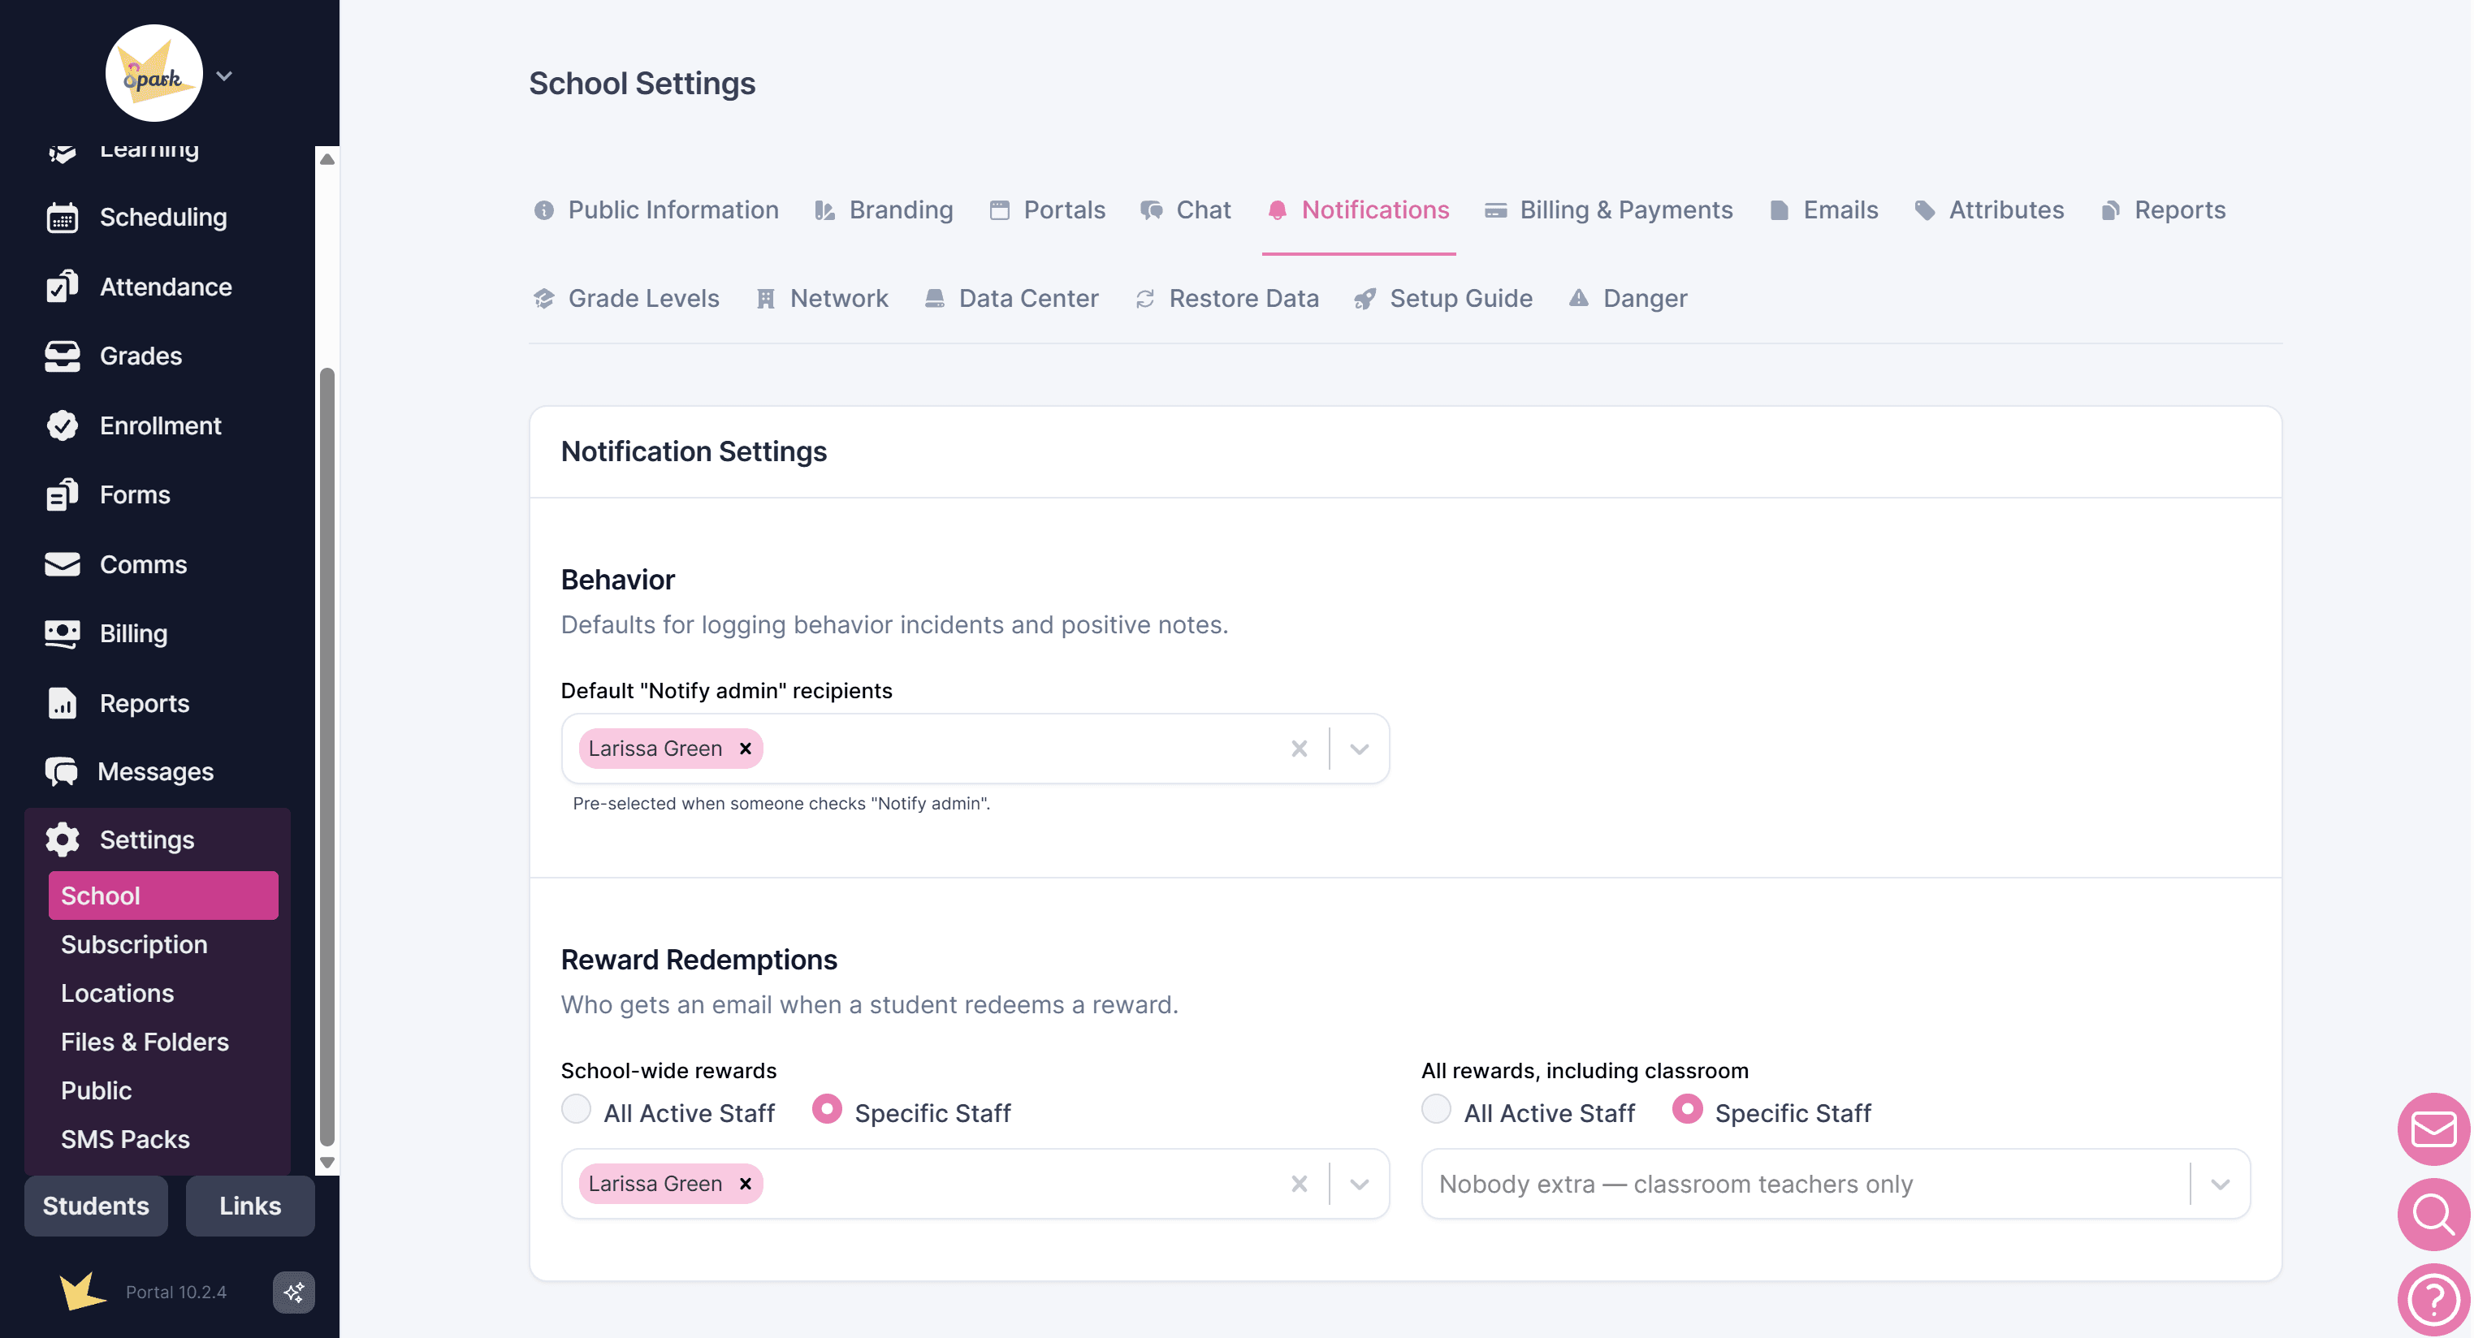This screenshot has width=2474, height=1338.
Task: Click the sidebar scroll down arrow
Action: (x=327, y=1163)
